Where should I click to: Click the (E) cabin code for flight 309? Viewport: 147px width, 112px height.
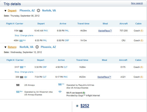coord(142,77)
